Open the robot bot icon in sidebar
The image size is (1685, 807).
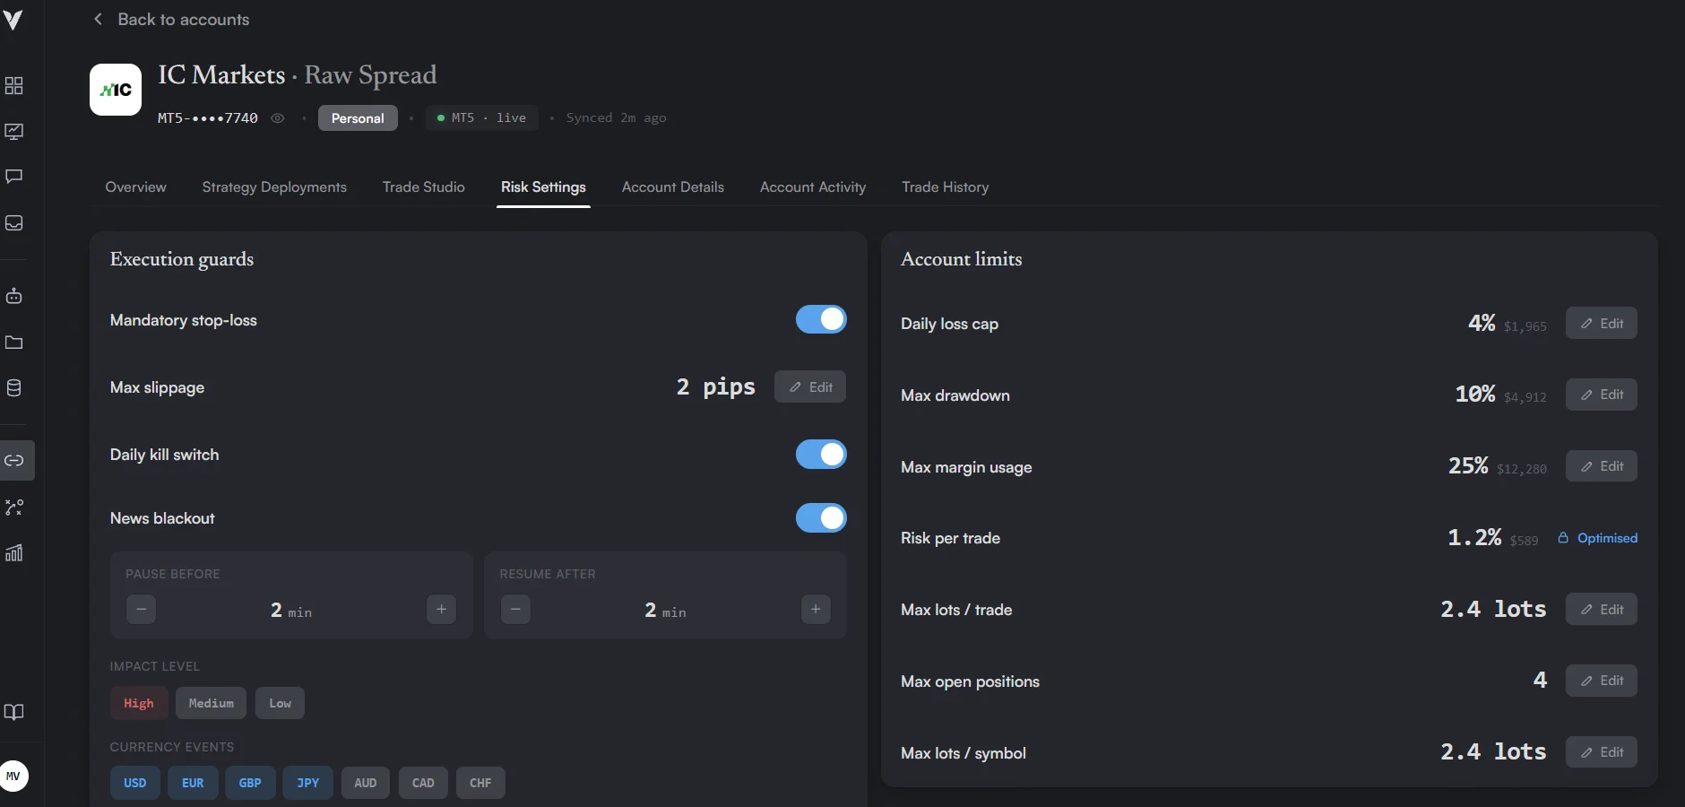[x=14, y=296]
